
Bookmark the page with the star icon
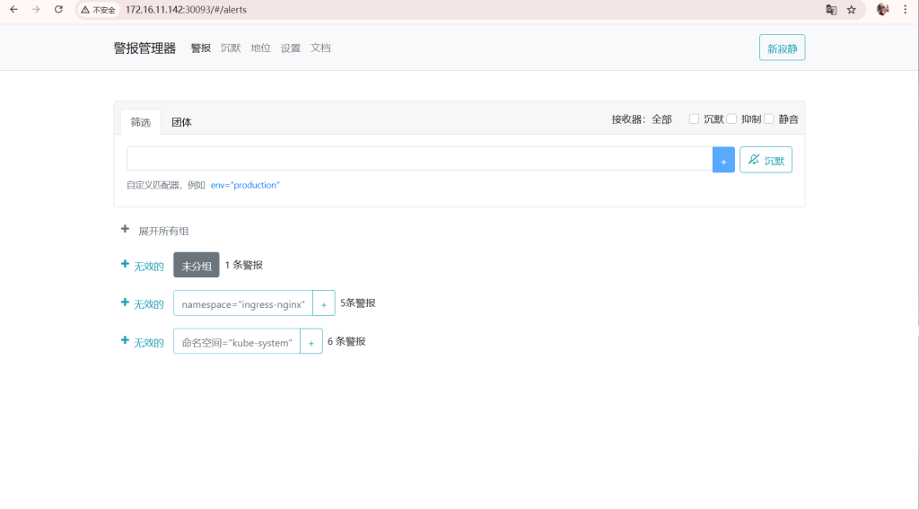pos(852,9)
